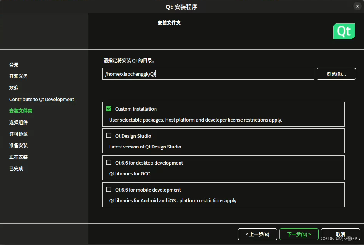Select the highlighted 安装文件夹 sidebar step
Viewport: 364px width, 245px height.
click(x=21, y=111)
